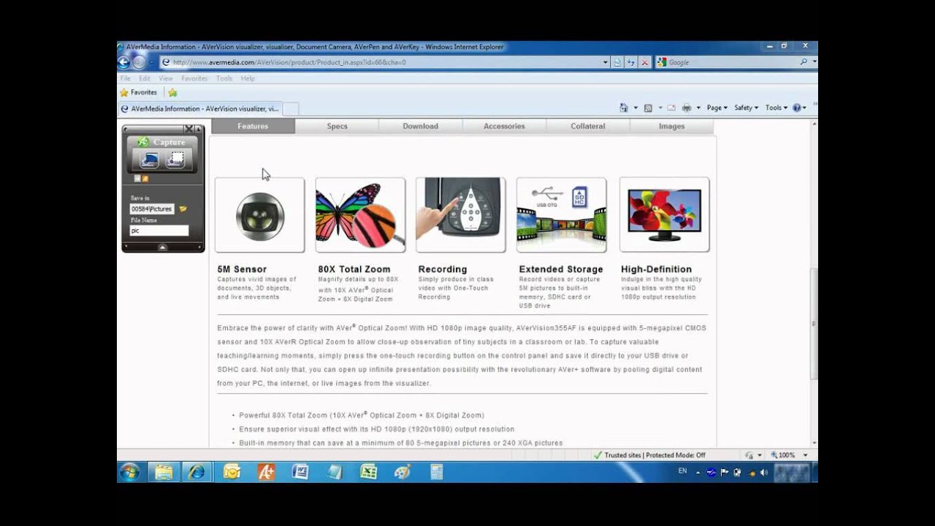This screenshot has width=935, height=526.
Task: Click the small orange icon under capture buttons
Action: (x=145, y=178)
